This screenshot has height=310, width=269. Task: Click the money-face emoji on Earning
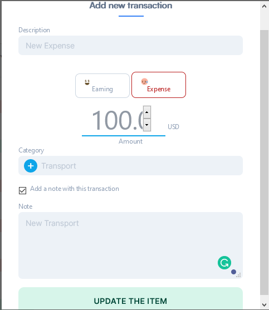click(x=87, y=82)
